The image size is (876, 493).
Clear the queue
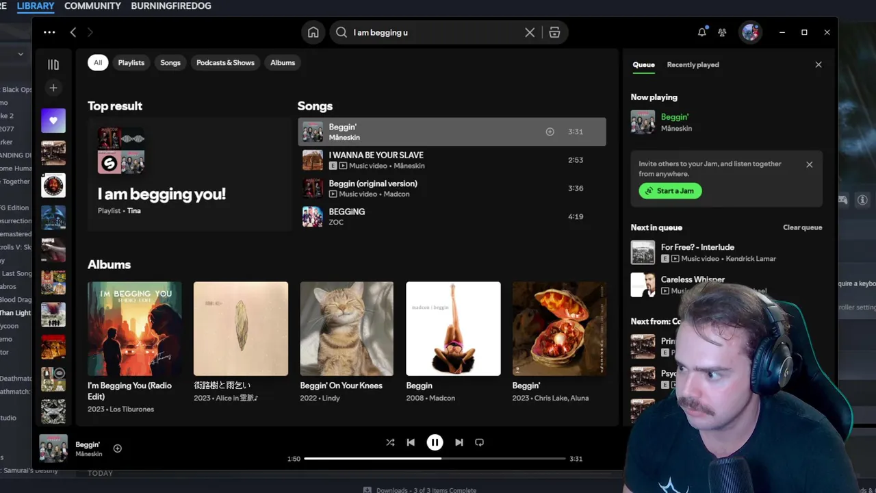[x=803, y=227]
